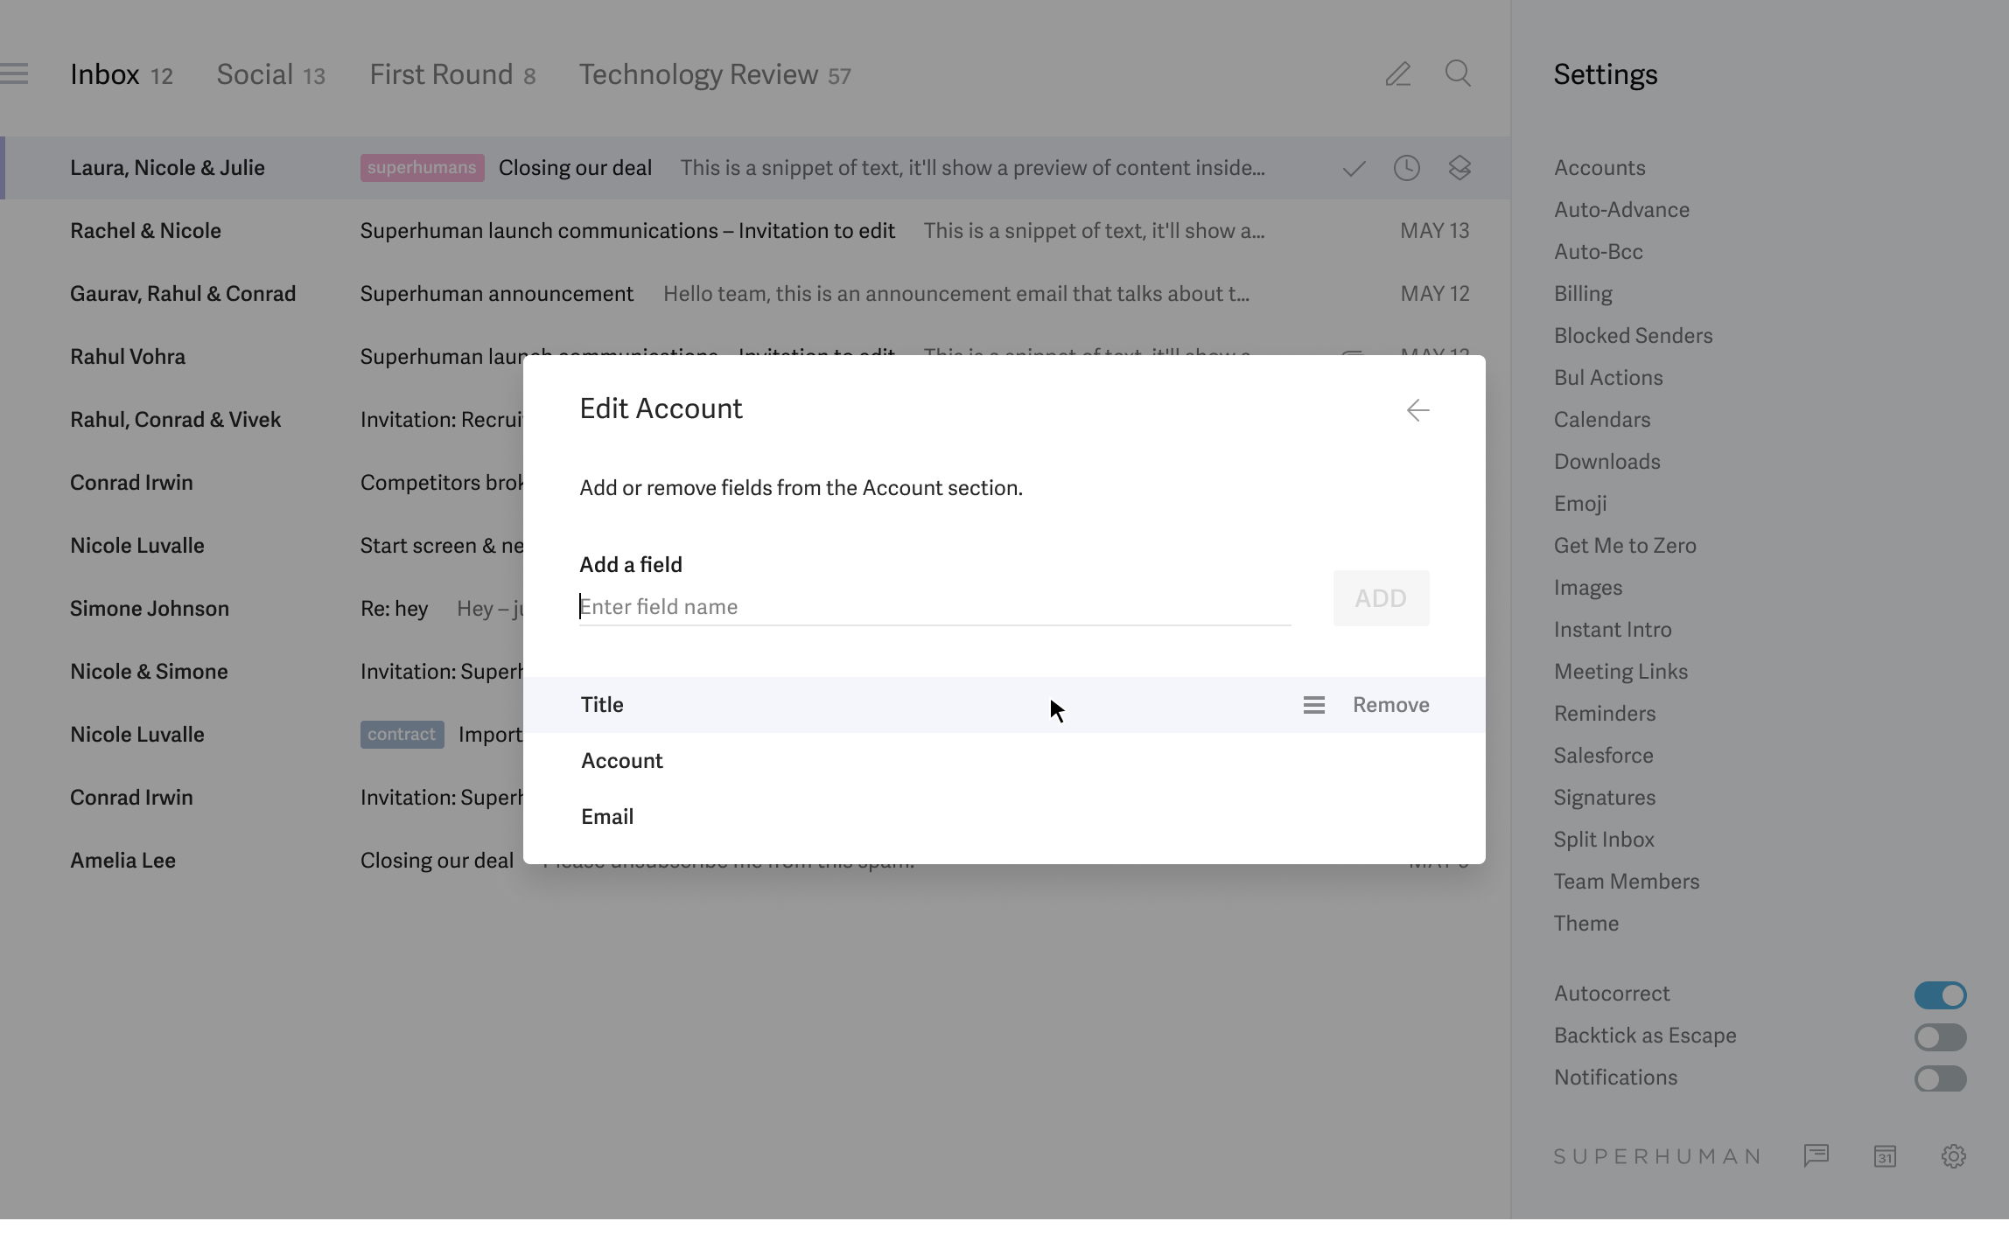Open Billing settings
Screen dimensions: 2009x1249
click(x=1583, y=294)
